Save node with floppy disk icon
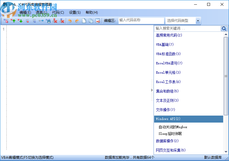This screenshot has width=229, height=161. click(x=48, y=21)
